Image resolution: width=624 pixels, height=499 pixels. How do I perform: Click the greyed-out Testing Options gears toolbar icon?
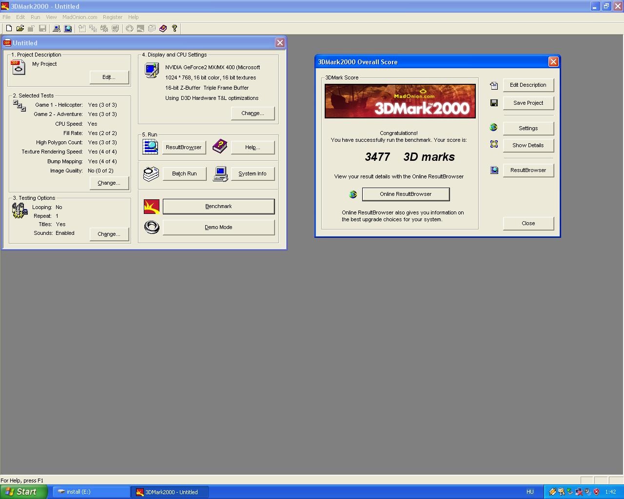(104, 28)
